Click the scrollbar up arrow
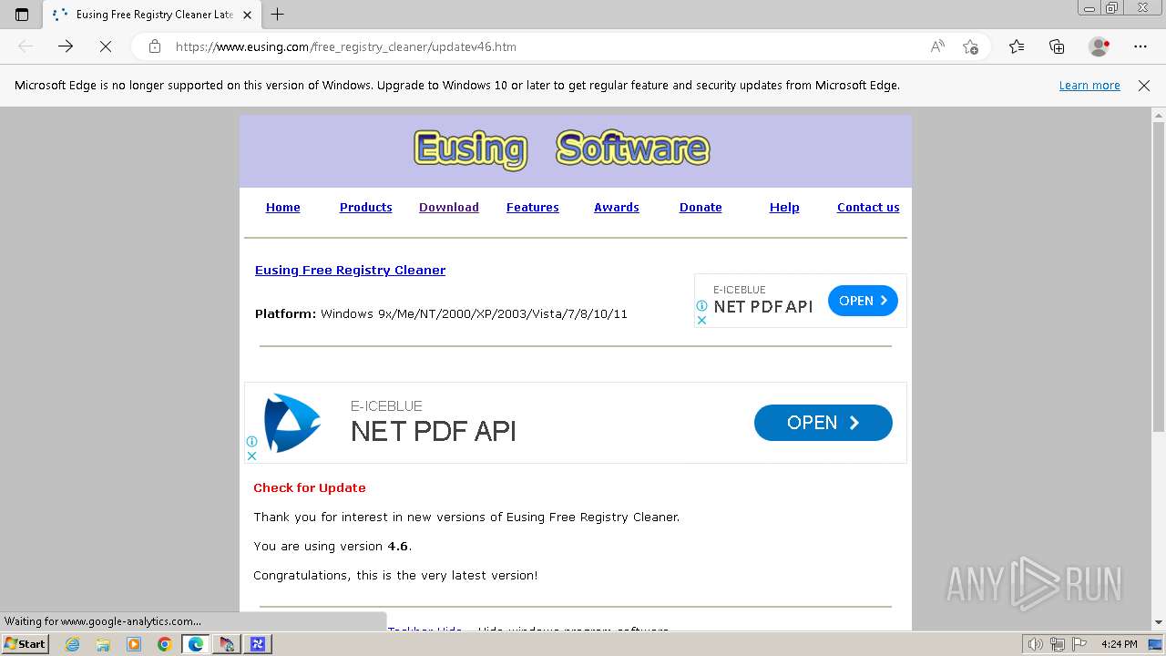This screenshot has width=1166, height=656. pyautogui.click(x=1159, y=115)
